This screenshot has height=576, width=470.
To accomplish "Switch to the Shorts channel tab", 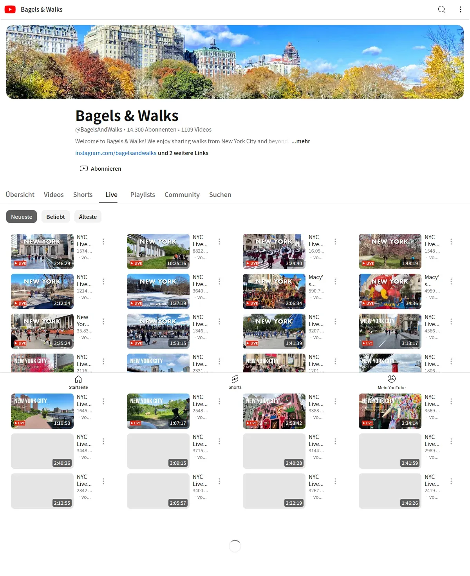I will coord(83,195).
